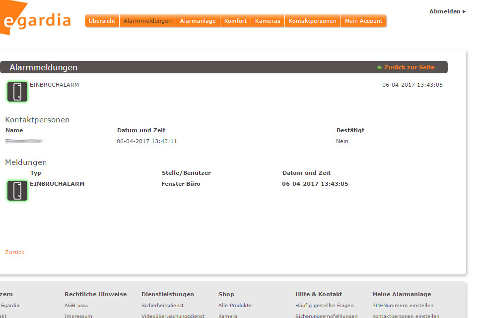
Task: Click the Egardia logo
Action: (x=35, y=20)
